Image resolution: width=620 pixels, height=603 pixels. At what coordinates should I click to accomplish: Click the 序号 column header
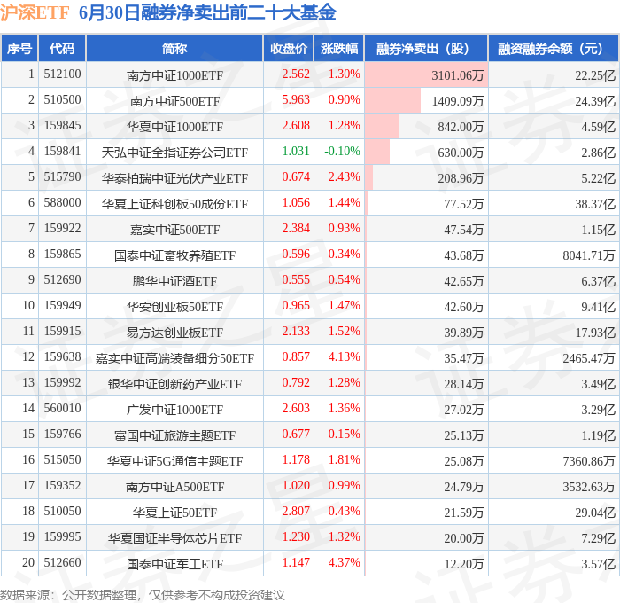19,48
